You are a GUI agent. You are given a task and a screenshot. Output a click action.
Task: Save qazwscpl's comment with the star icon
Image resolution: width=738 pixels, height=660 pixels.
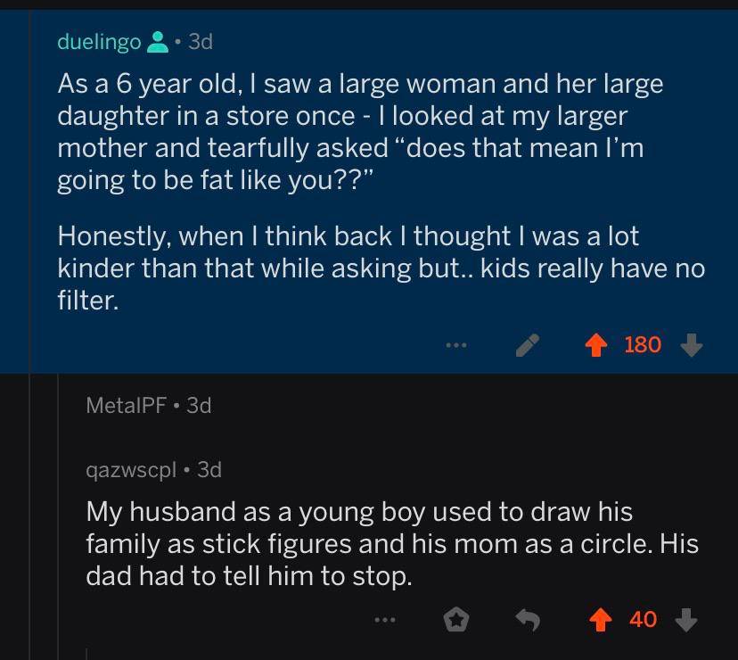(x=455, y=619)
